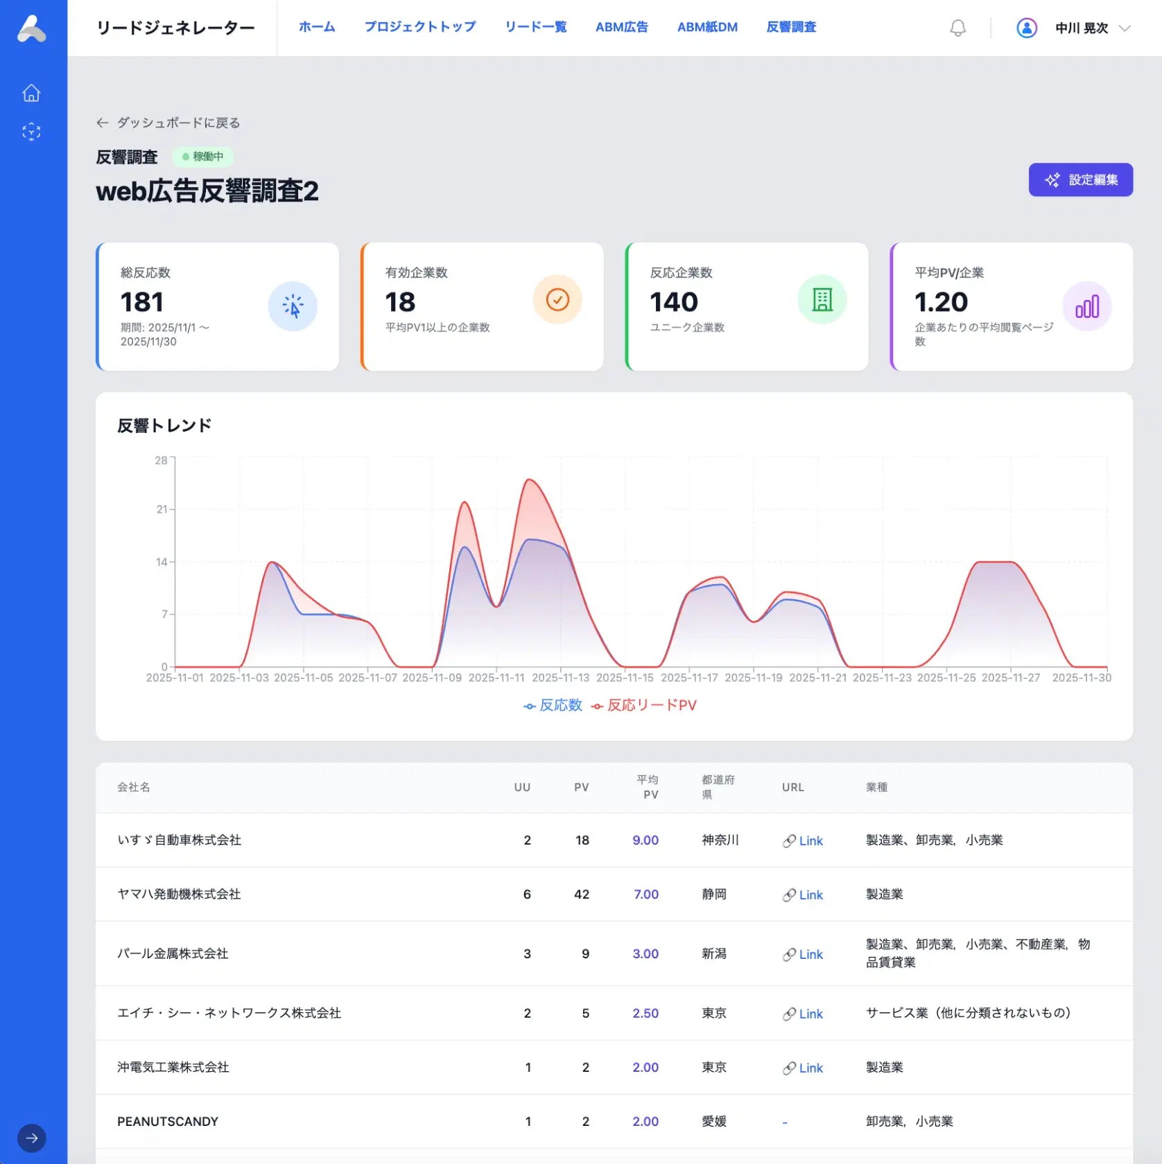The image size is (1162, 1164).
Task: Click the 反応企業数 building icon
Action: point(822,299)
